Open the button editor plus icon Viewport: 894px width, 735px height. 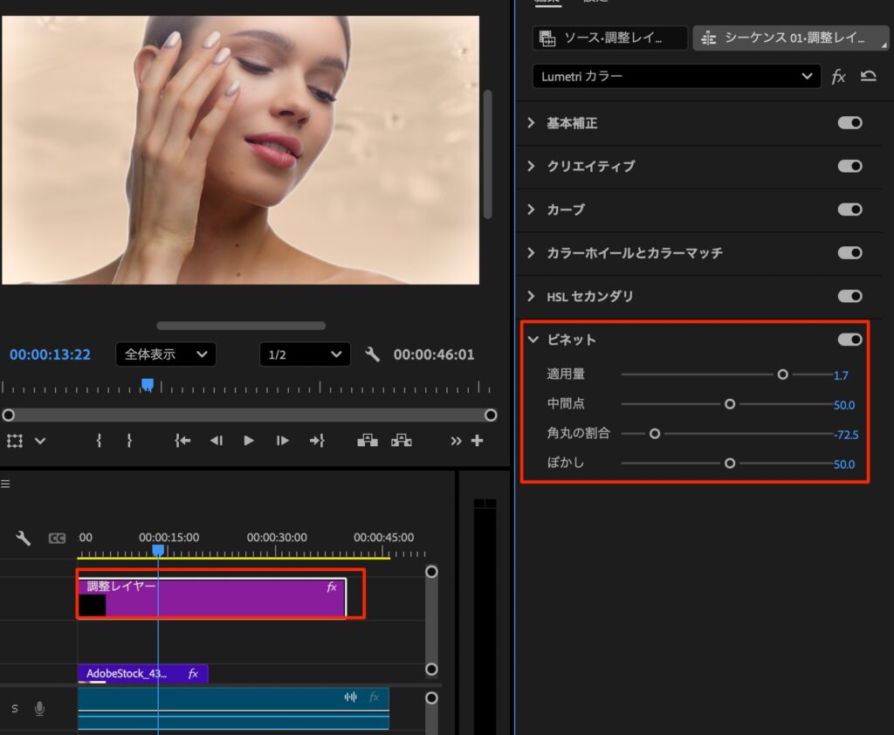click(478, 441)
